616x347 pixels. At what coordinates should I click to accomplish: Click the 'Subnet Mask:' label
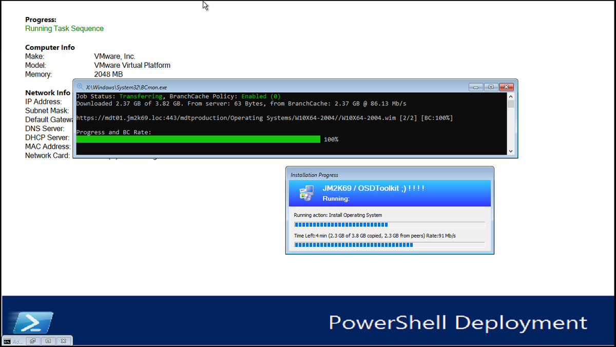47,111
